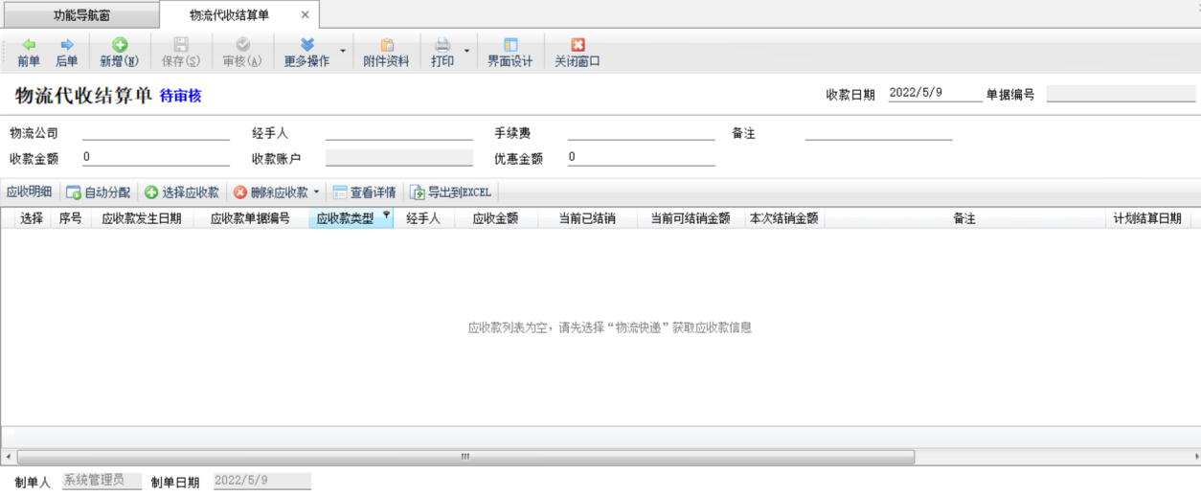Close the 物流代收结算单 tab
The width and height of the screenshot is (1201, 496).
[305, 15]
